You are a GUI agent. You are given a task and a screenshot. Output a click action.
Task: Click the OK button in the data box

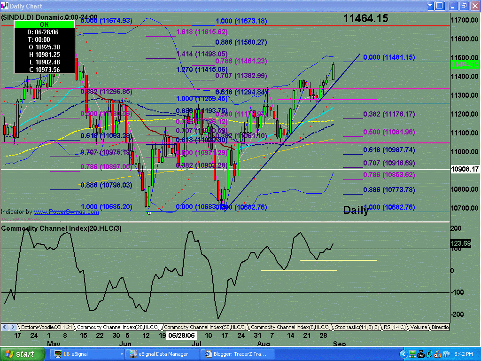pyautogui.click(x=45, y=24)
